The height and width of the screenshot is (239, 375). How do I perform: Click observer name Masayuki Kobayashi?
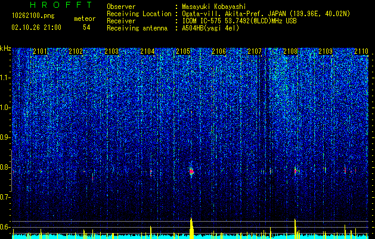pos(214,7)
